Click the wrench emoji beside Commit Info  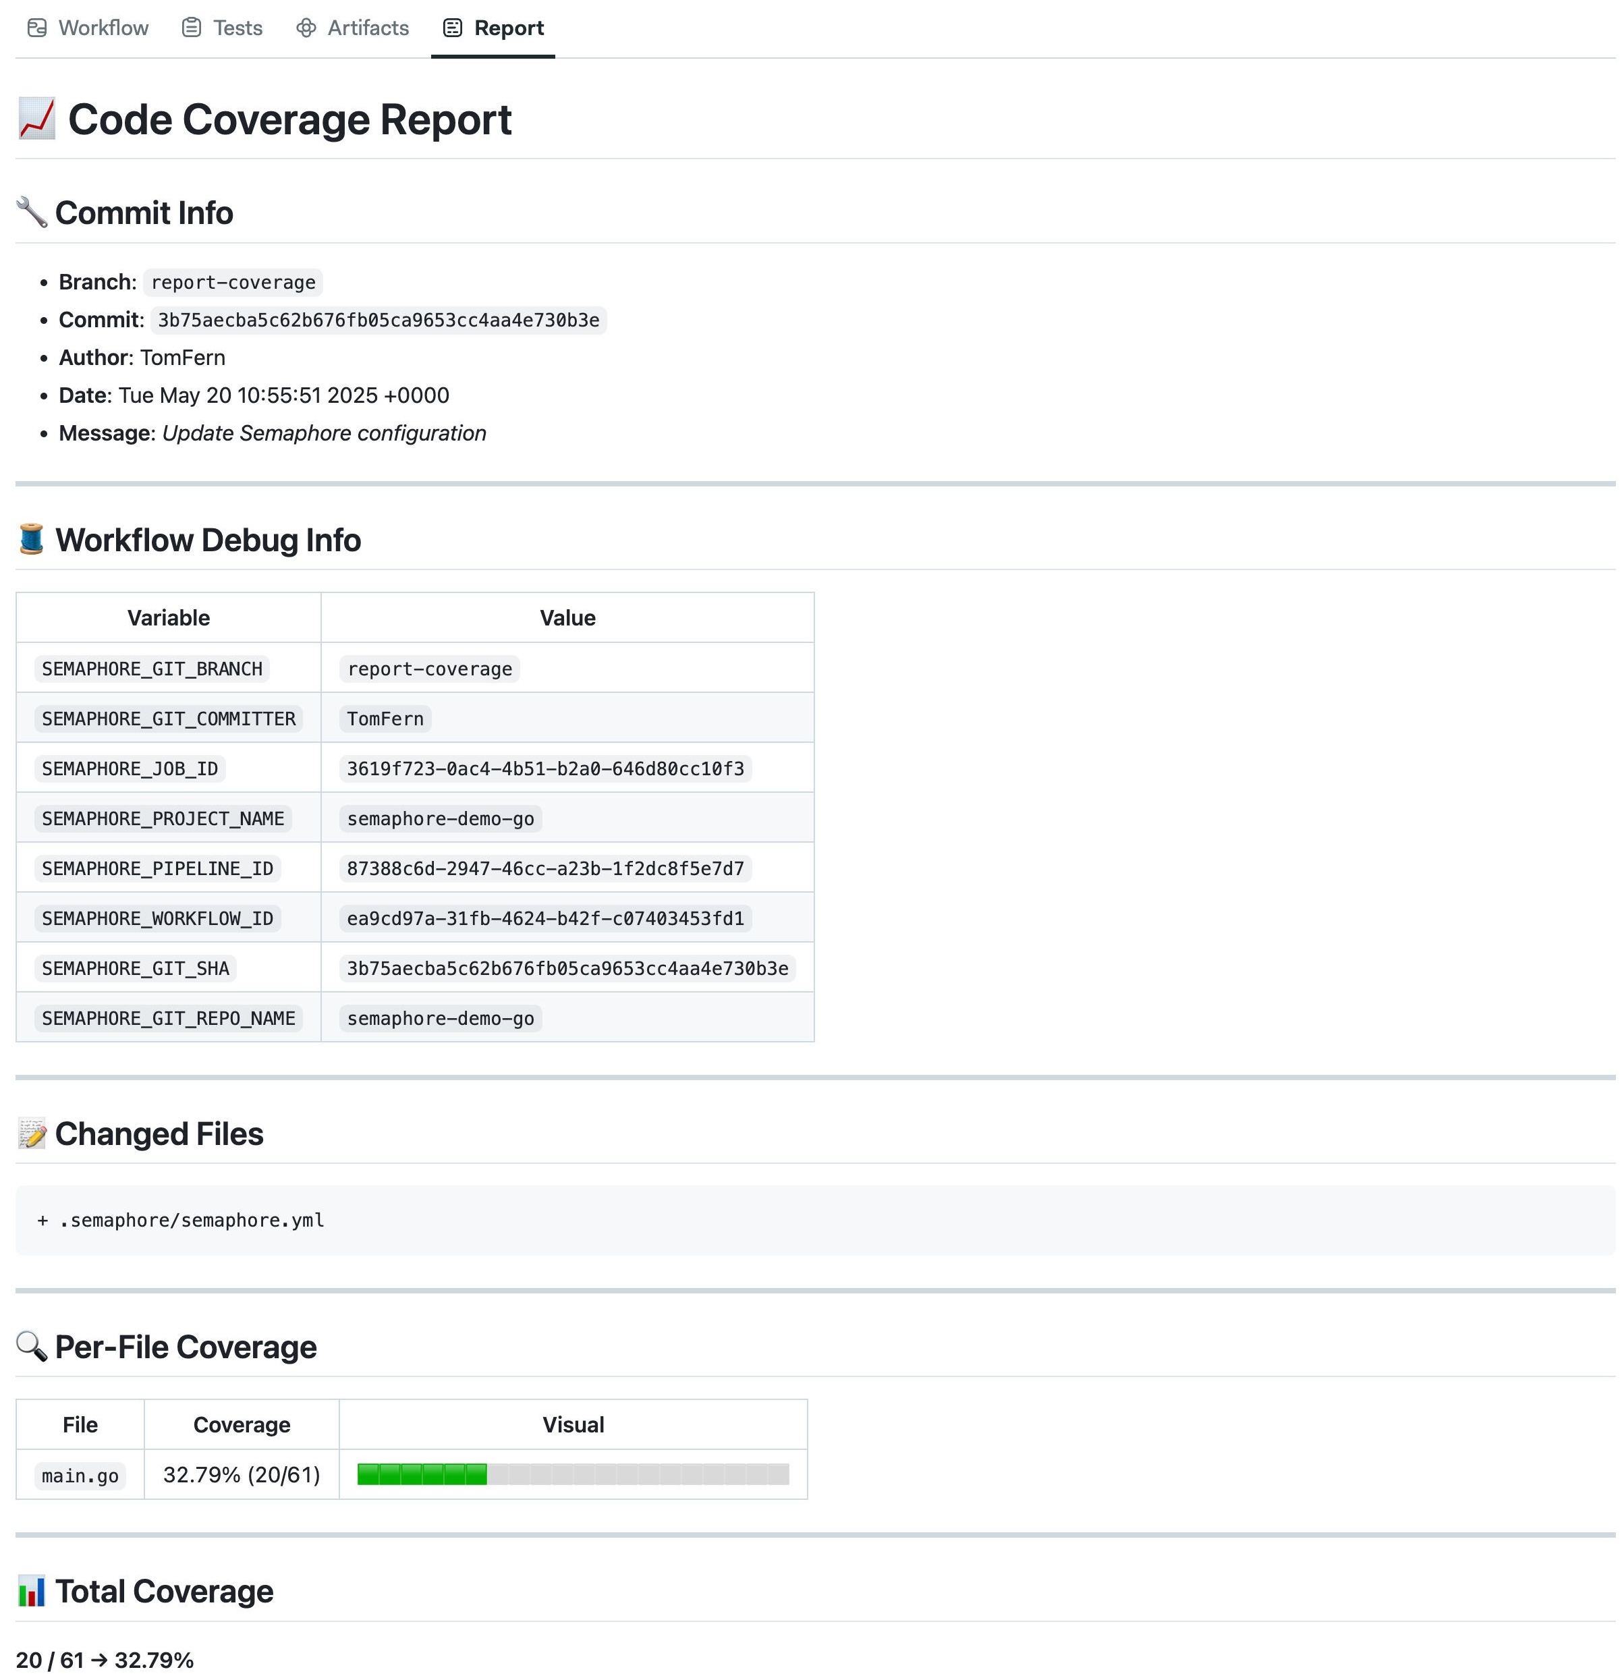(32, 213)
